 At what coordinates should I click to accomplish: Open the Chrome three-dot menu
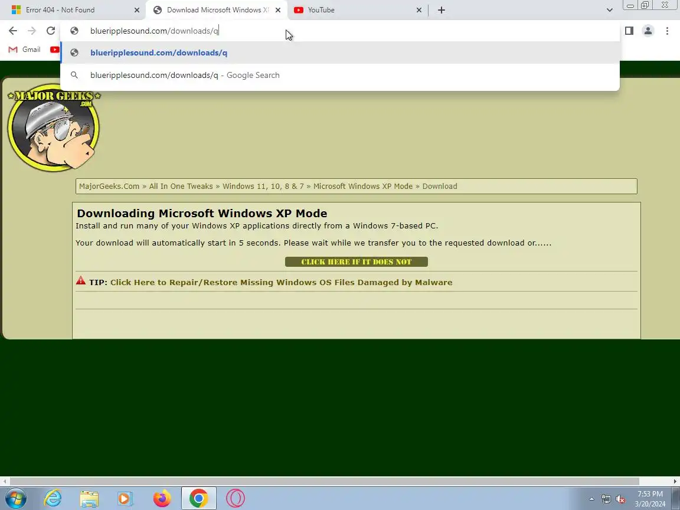click(667, 31)
